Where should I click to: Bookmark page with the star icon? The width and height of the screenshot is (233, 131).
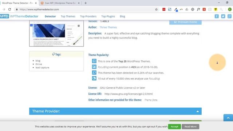click(156, 9)
